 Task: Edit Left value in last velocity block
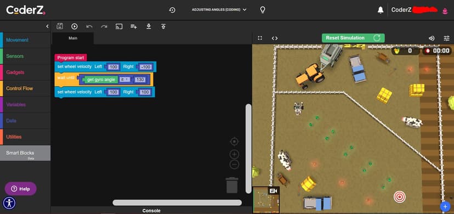[x=113, y=92]
